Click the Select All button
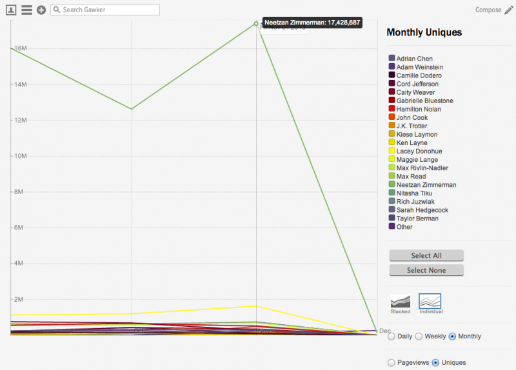Viewport: 516px width, 370px height. pyautogui.click(x=426, y=255)
